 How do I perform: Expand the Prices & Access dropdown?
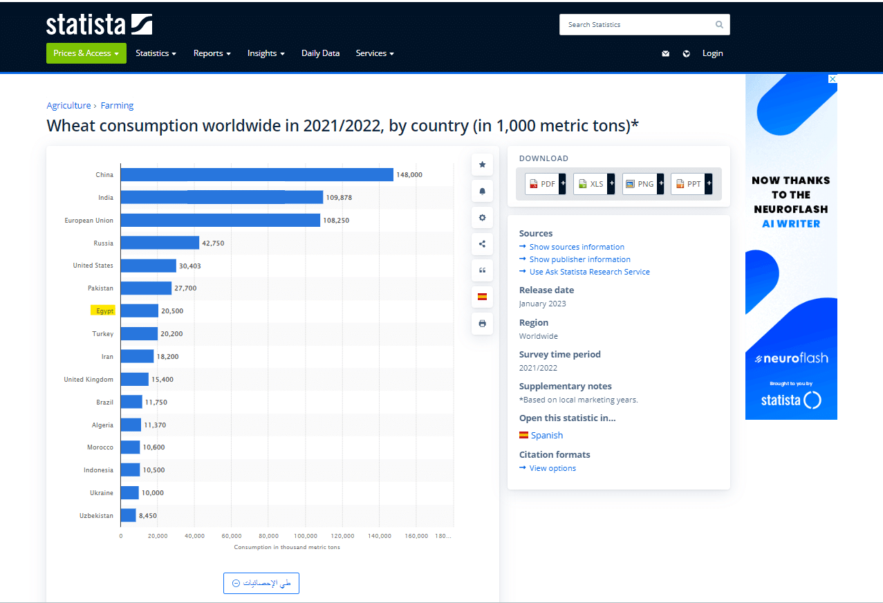pyautogui.click(x=86, y=53)
